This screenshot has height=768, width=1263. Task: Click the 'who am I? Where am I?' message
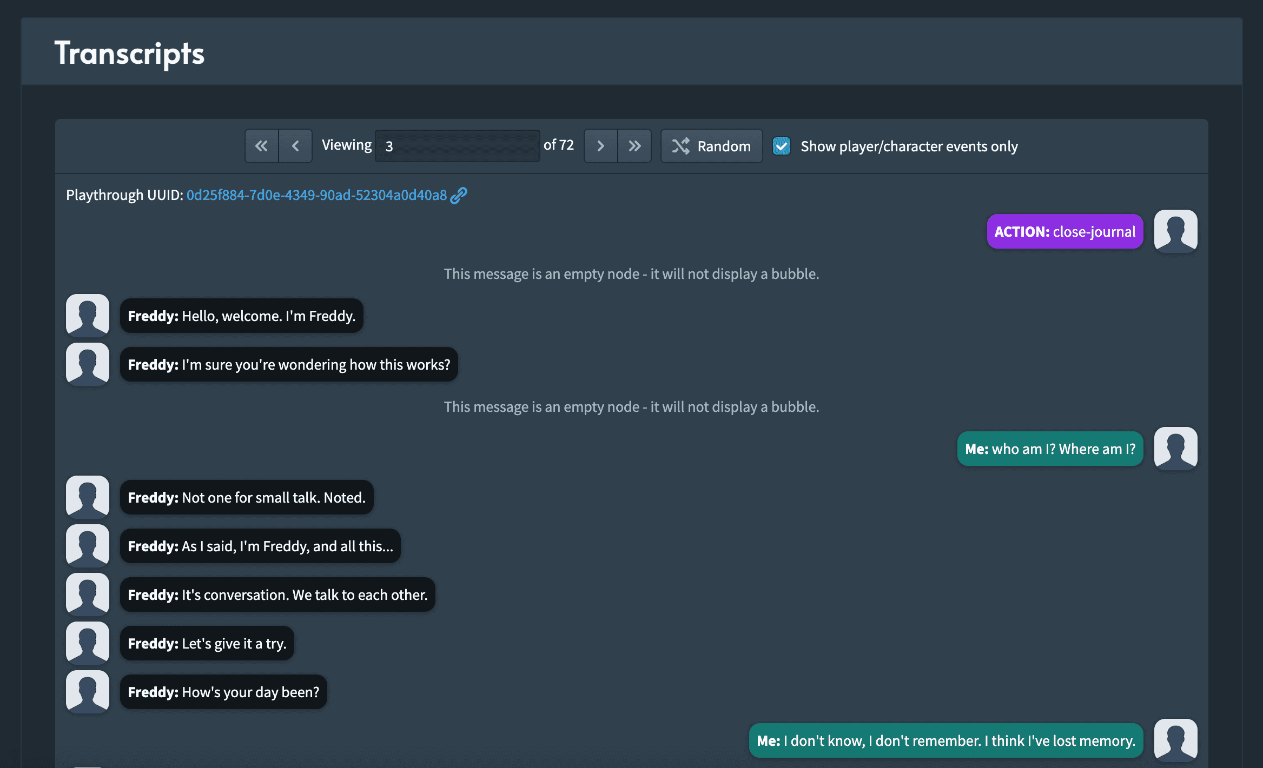[x=1050, y=449]
